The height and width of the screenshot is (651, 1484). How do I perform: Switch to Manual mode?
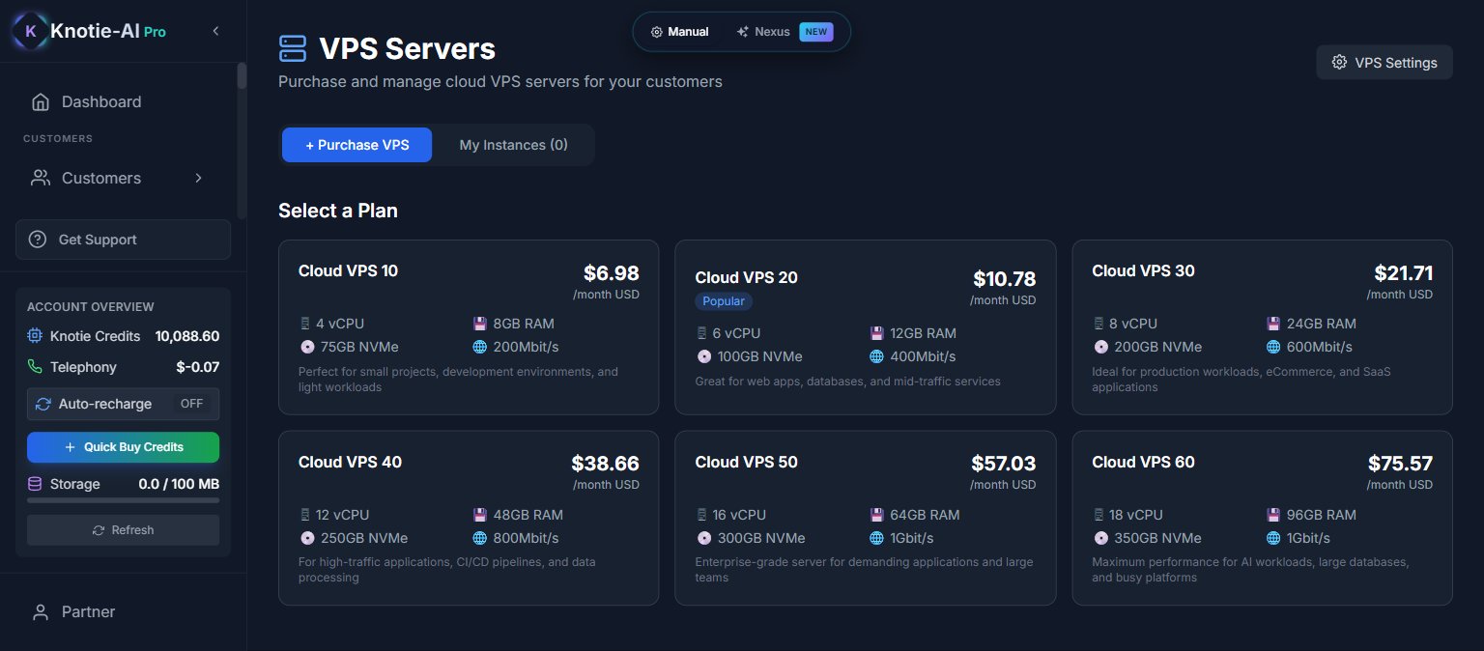pos(679,31)
